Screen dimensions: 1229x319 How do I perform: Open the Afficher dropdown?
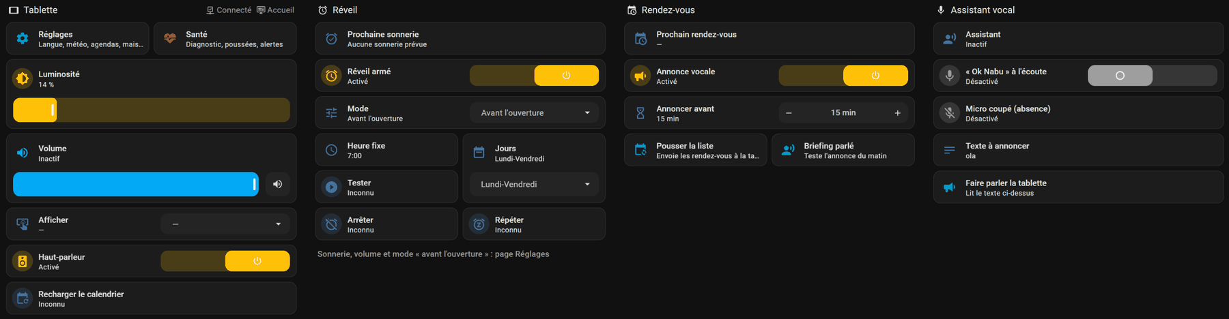225,224
